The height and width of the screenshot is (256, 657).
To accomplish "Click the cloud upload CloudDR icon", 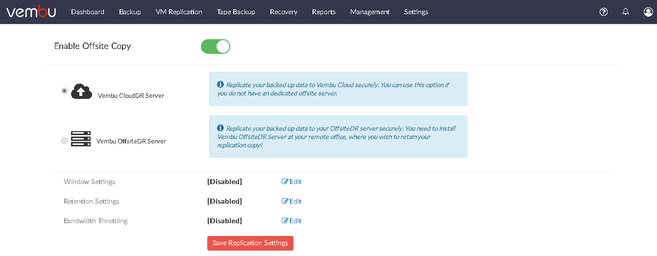I will coord(81,92).
